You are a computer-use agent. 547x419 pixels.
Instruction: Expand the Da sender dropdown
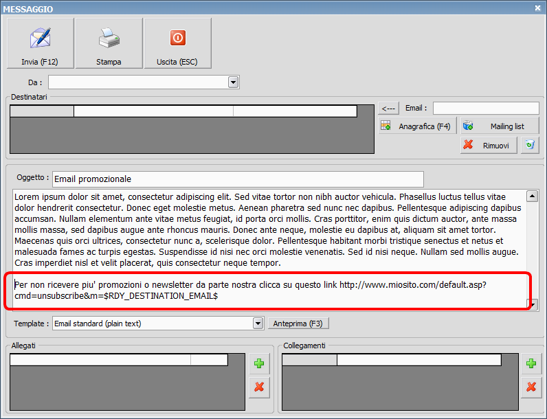[x=233, y=82]
